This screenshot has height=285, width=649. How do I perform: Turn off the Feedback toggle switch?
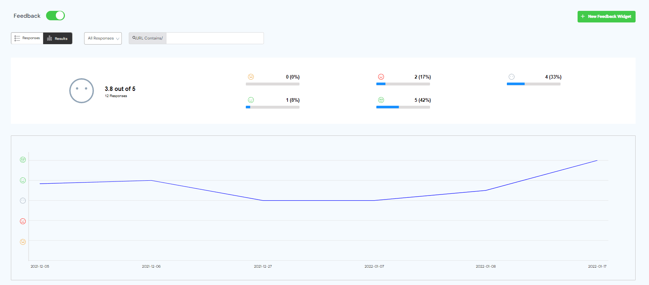(x=55, y=16)
